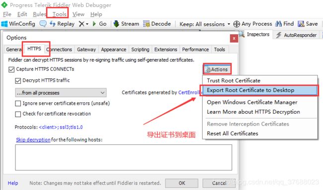This screenshot has width=323, height=190.
Task: Click the AutoResponder lightning icon
Action: 279,35
